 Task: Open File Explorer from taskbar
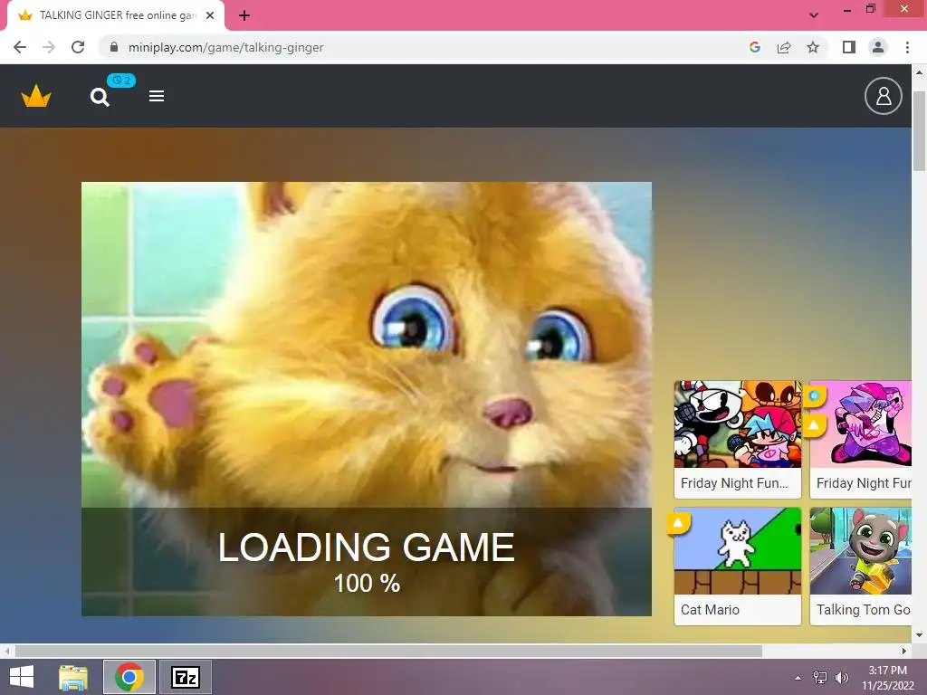click(73, 677)
